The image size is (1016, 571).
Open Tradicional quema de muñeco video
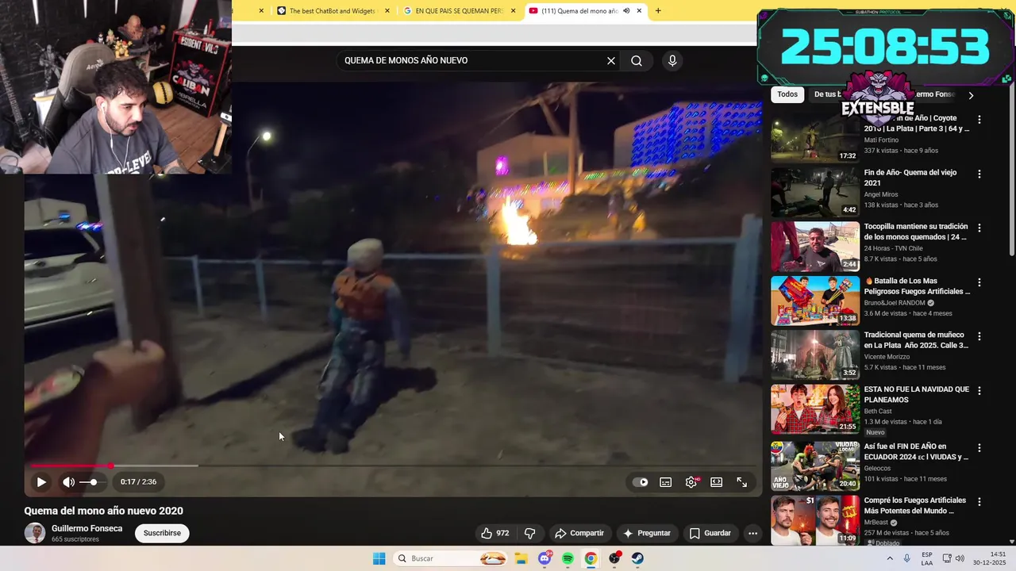tap(916, 340)
